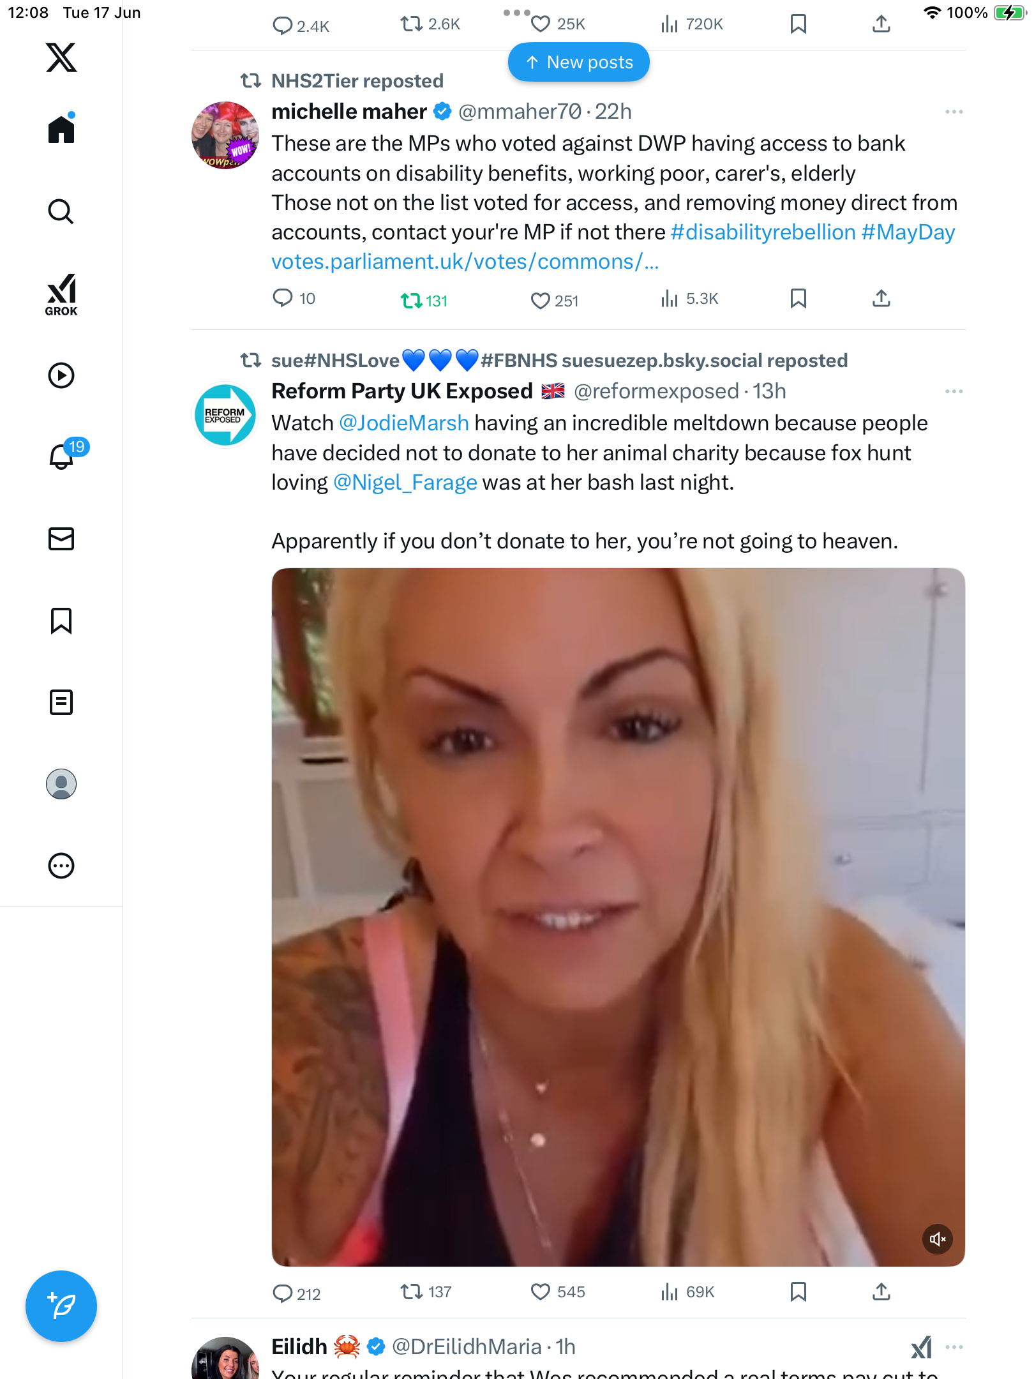Open direct messages envelope icon

pos(61,539)
